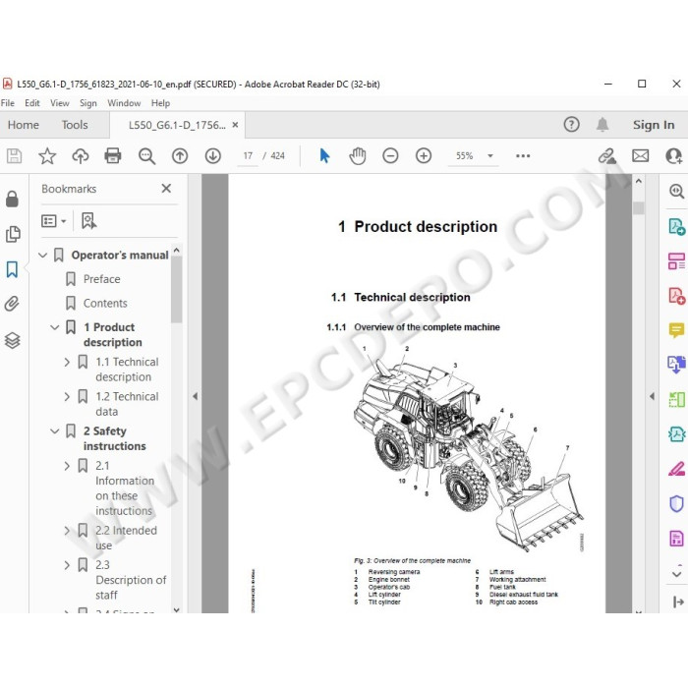Open more tools ellipsis menu
The width and height of the screenshot is (688, 688).
click(x=523, y=155)
